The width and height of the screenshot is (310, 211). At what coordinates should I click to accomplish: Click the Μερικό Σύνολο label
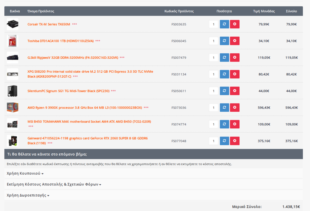(x=247, y=207)
